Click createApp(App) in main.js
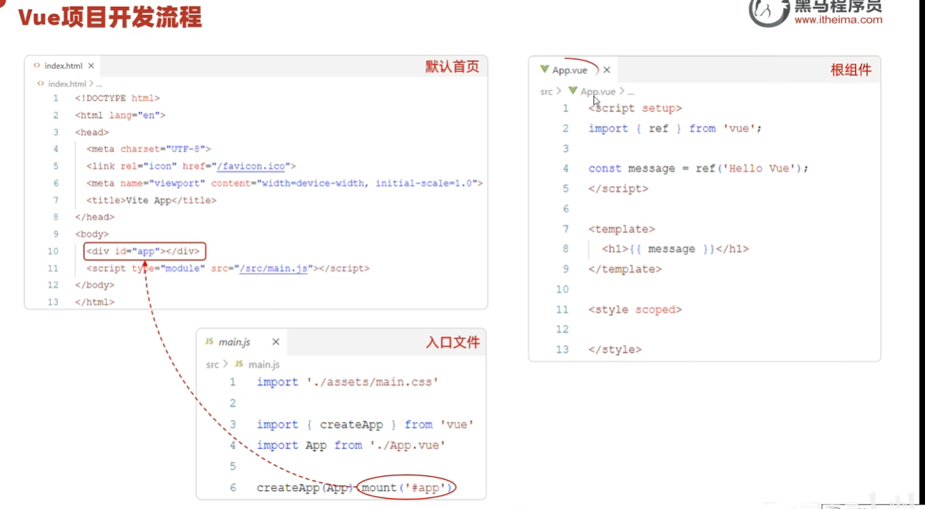 point(304,488)
